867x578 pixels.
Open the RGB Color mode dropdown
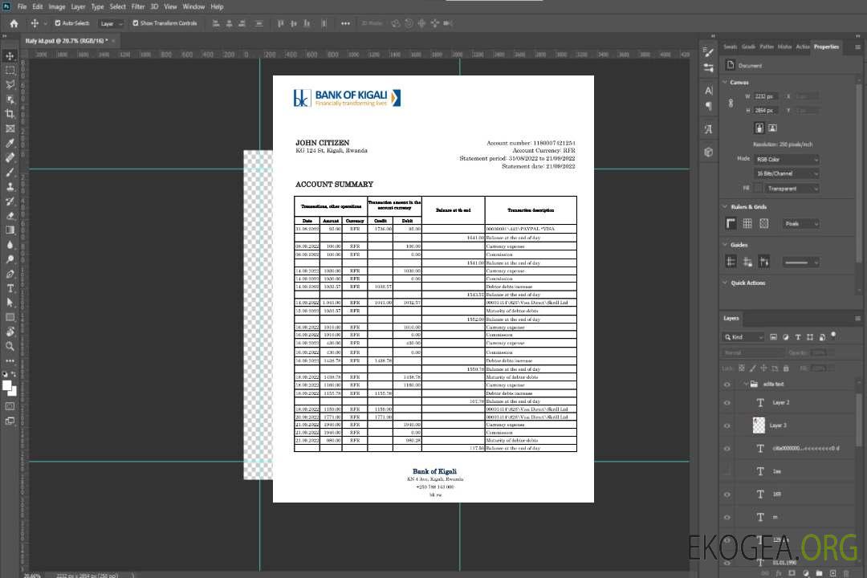[787, 160]
